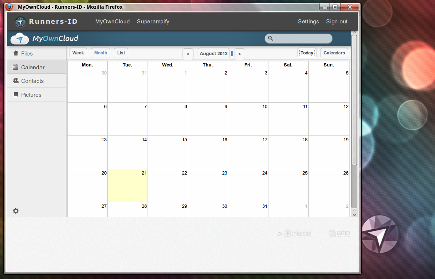435x279 pixels.
Task: Select day 23 in the calendar
Action: coord(208,186)
